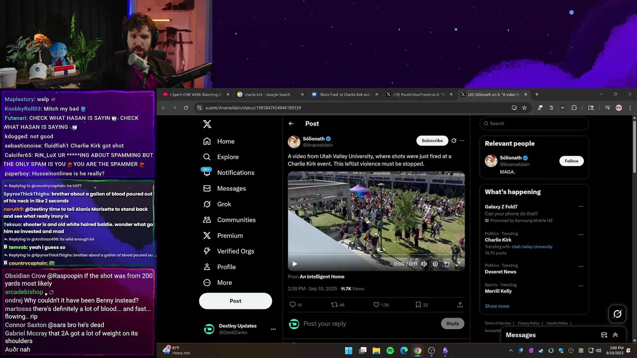Viewport: 637px width, 358px height.
Task: Open options for Deseret News trend
Action: click(x=580, y=266)
